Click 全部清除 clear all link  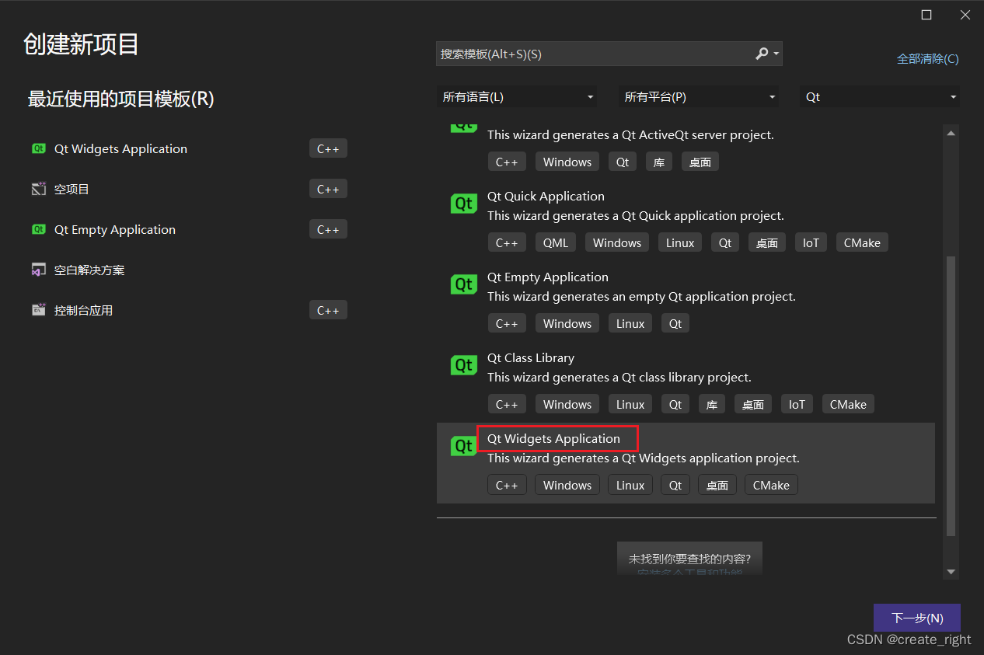point(928,59)
